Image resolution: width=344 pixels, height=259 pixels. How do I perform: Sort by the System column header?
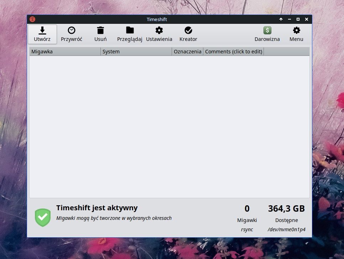tap(136, 52)
